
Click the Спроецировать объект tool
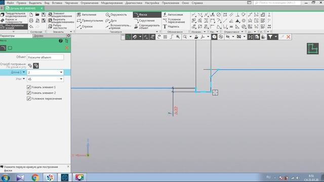147,26
